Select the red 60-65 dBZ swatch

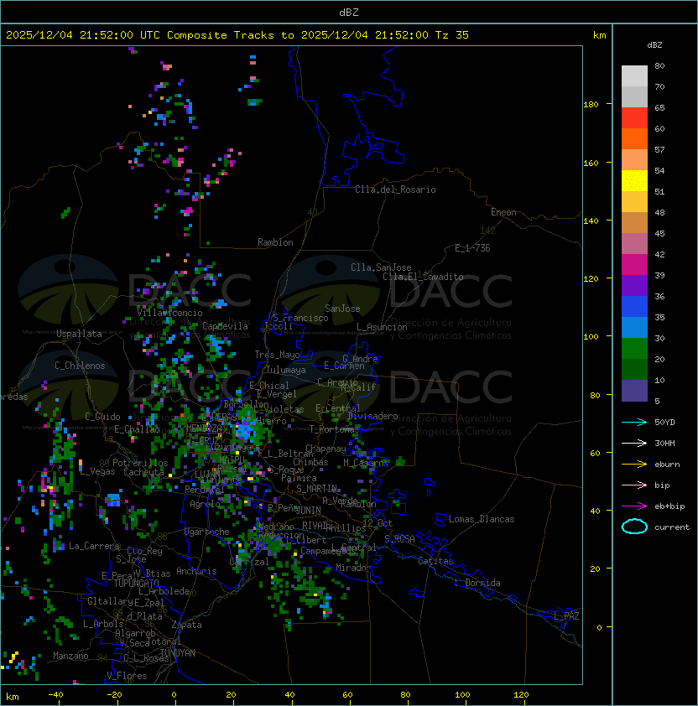pos(634,118)
